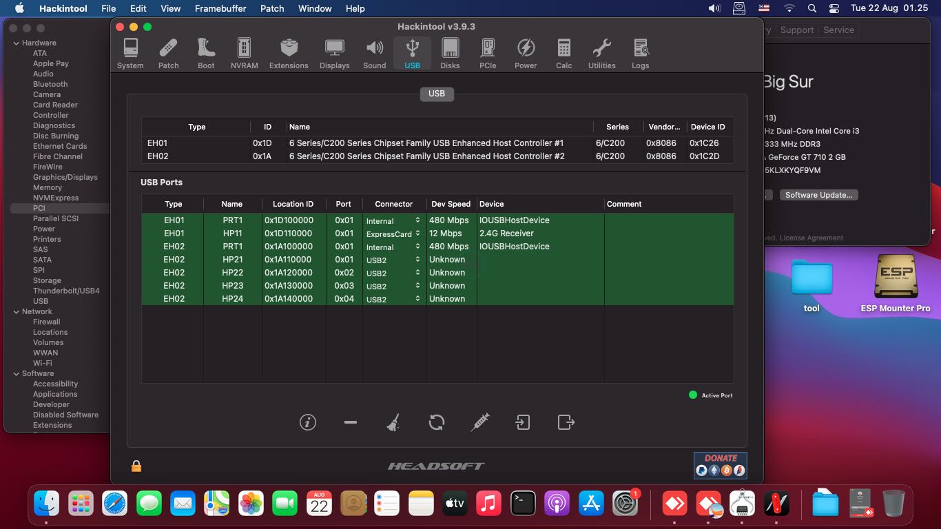Click the Software Update button

click(x=818, y=195)
